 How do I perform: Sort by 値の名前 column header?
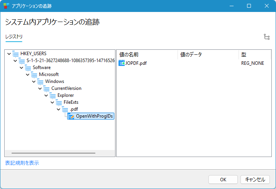(x=147, y=54)
